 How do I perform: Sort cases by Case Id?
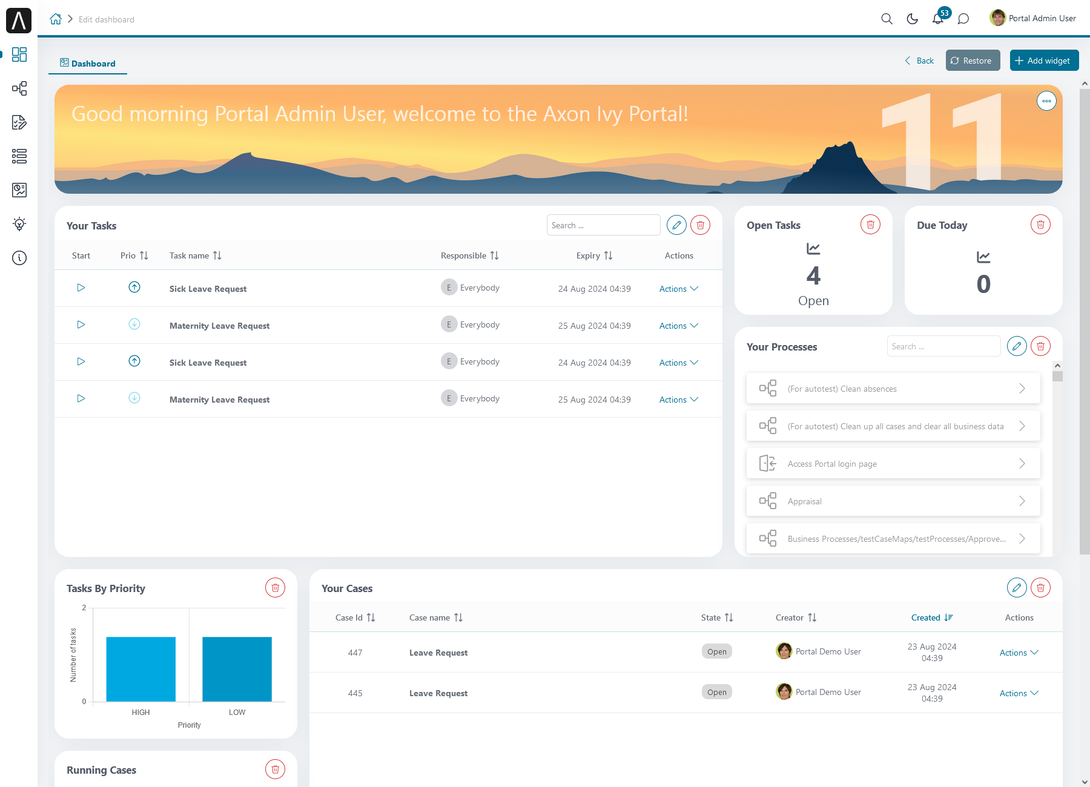[371, 617]
